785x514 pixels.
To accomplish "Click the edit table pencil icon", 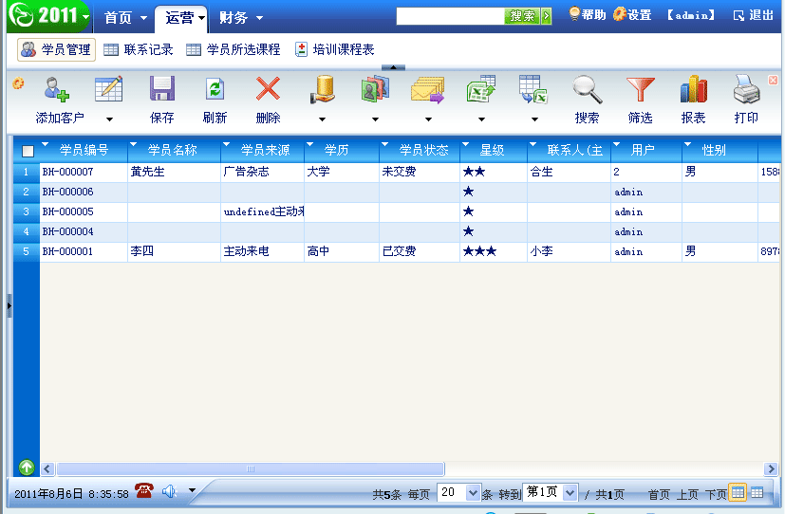I will tap(108, 89).
